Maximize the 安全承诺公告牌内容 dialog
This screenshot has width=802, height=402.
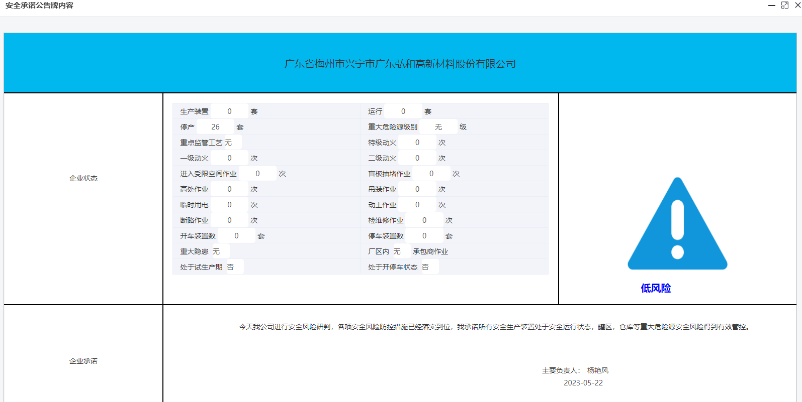[785, 6]
